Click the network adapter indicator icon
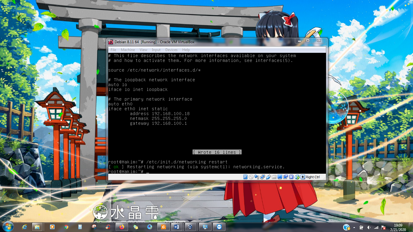The image size is (413, 232). (262, 177)
